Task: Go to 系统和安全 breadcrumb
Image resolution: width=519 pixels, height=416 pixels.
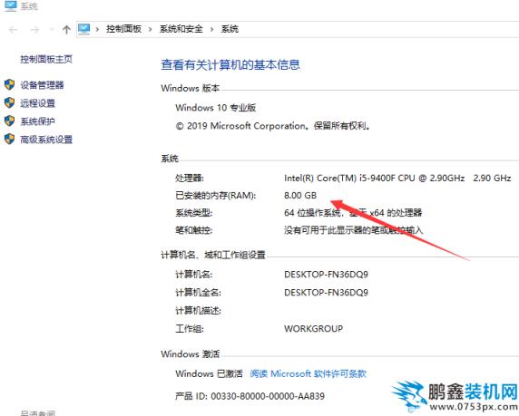Action: (181, 29)
